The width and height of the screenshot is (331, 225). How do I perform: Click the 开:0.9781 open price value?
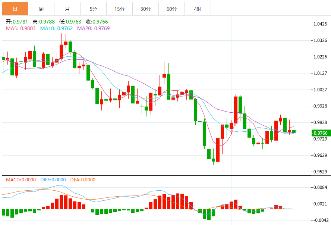[x=17, y=22]
